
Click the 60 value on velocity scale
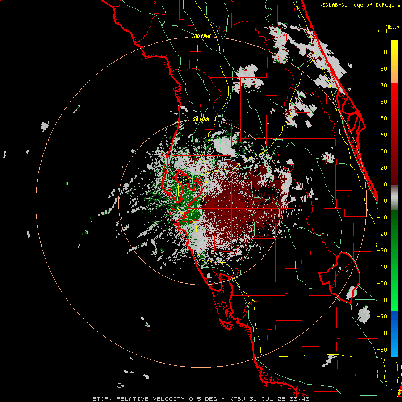point(384,101)
